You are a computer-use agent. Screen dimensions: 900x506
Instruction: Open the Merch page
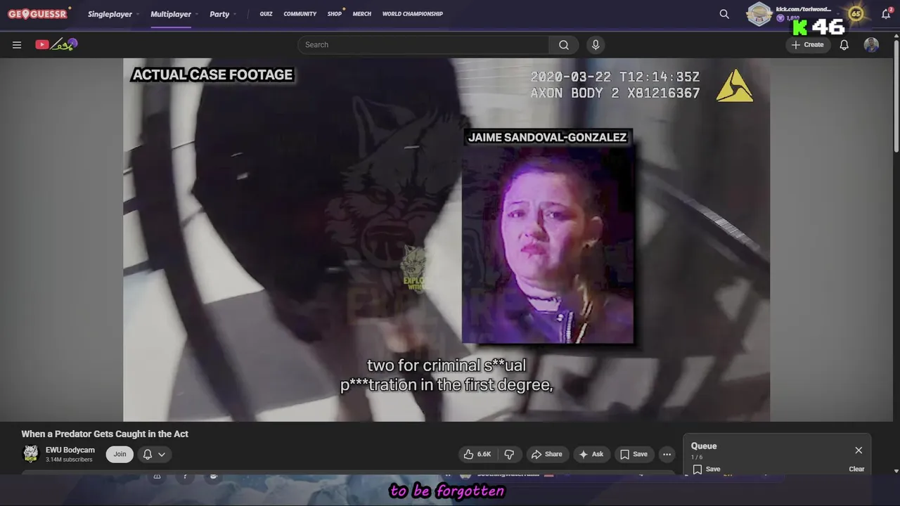coord(362,14)
